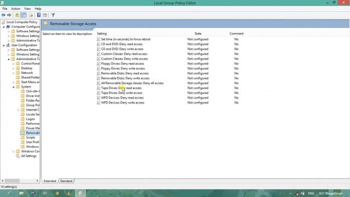This screenshot has height=197, width=350.
Task: Click the All Settings tree icon
Action: pos(18,156)
